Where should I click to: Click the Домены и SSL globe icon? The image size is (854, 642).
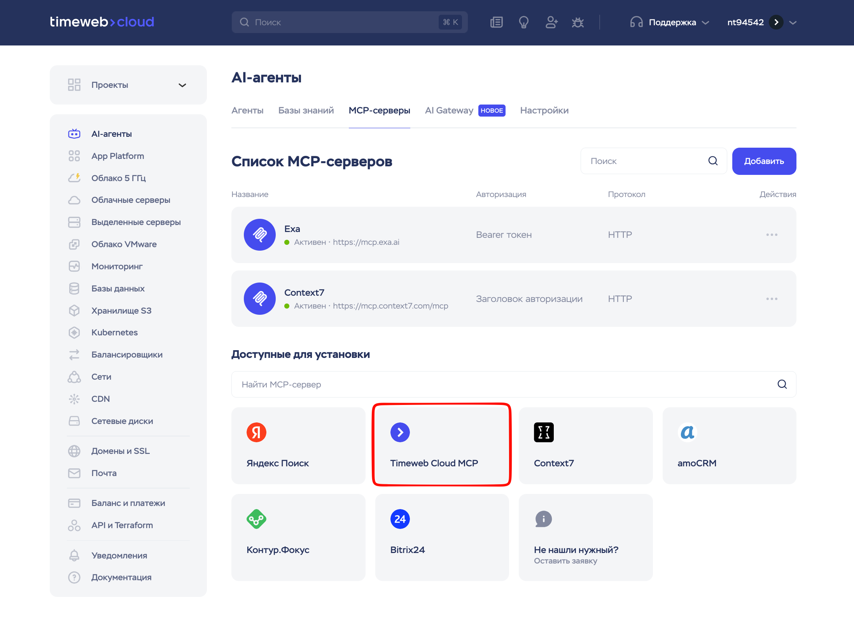[74, 451]
